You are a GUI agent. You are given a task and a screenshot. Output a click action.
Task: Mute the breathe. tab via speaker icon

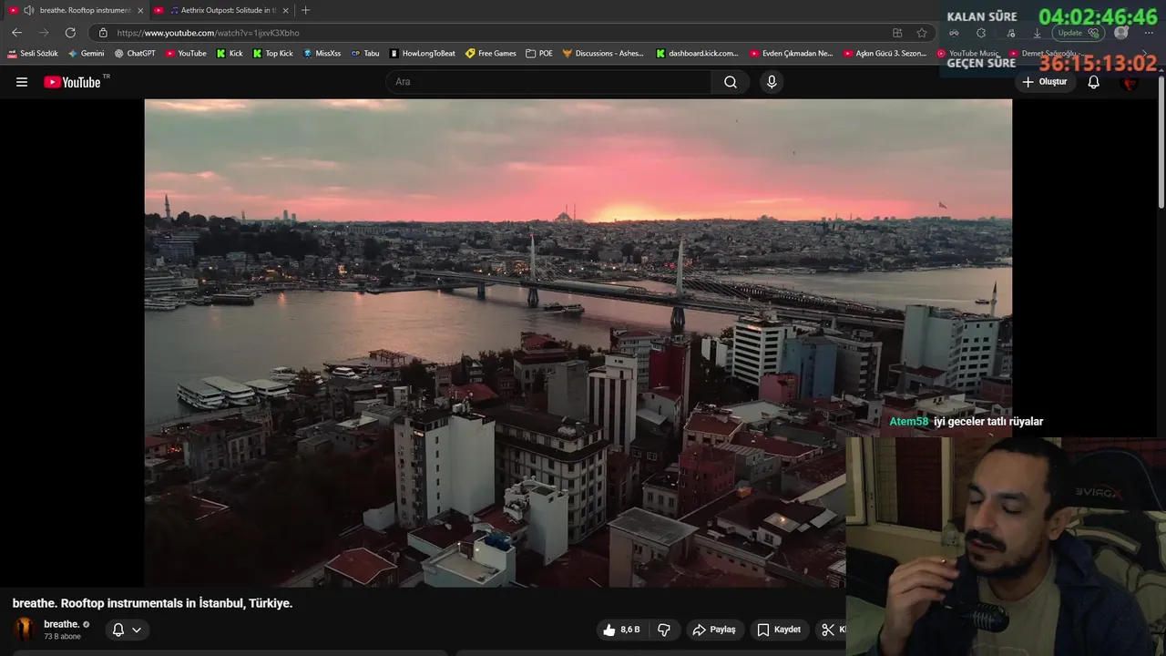click(x=29, y=10)
